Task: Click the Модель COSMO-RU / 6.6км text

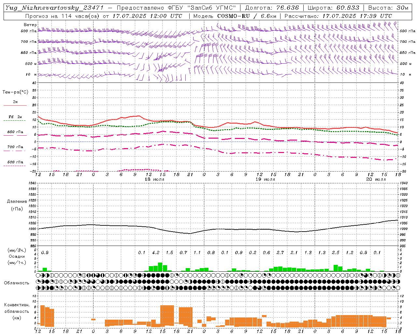Action: coord(235,16)
